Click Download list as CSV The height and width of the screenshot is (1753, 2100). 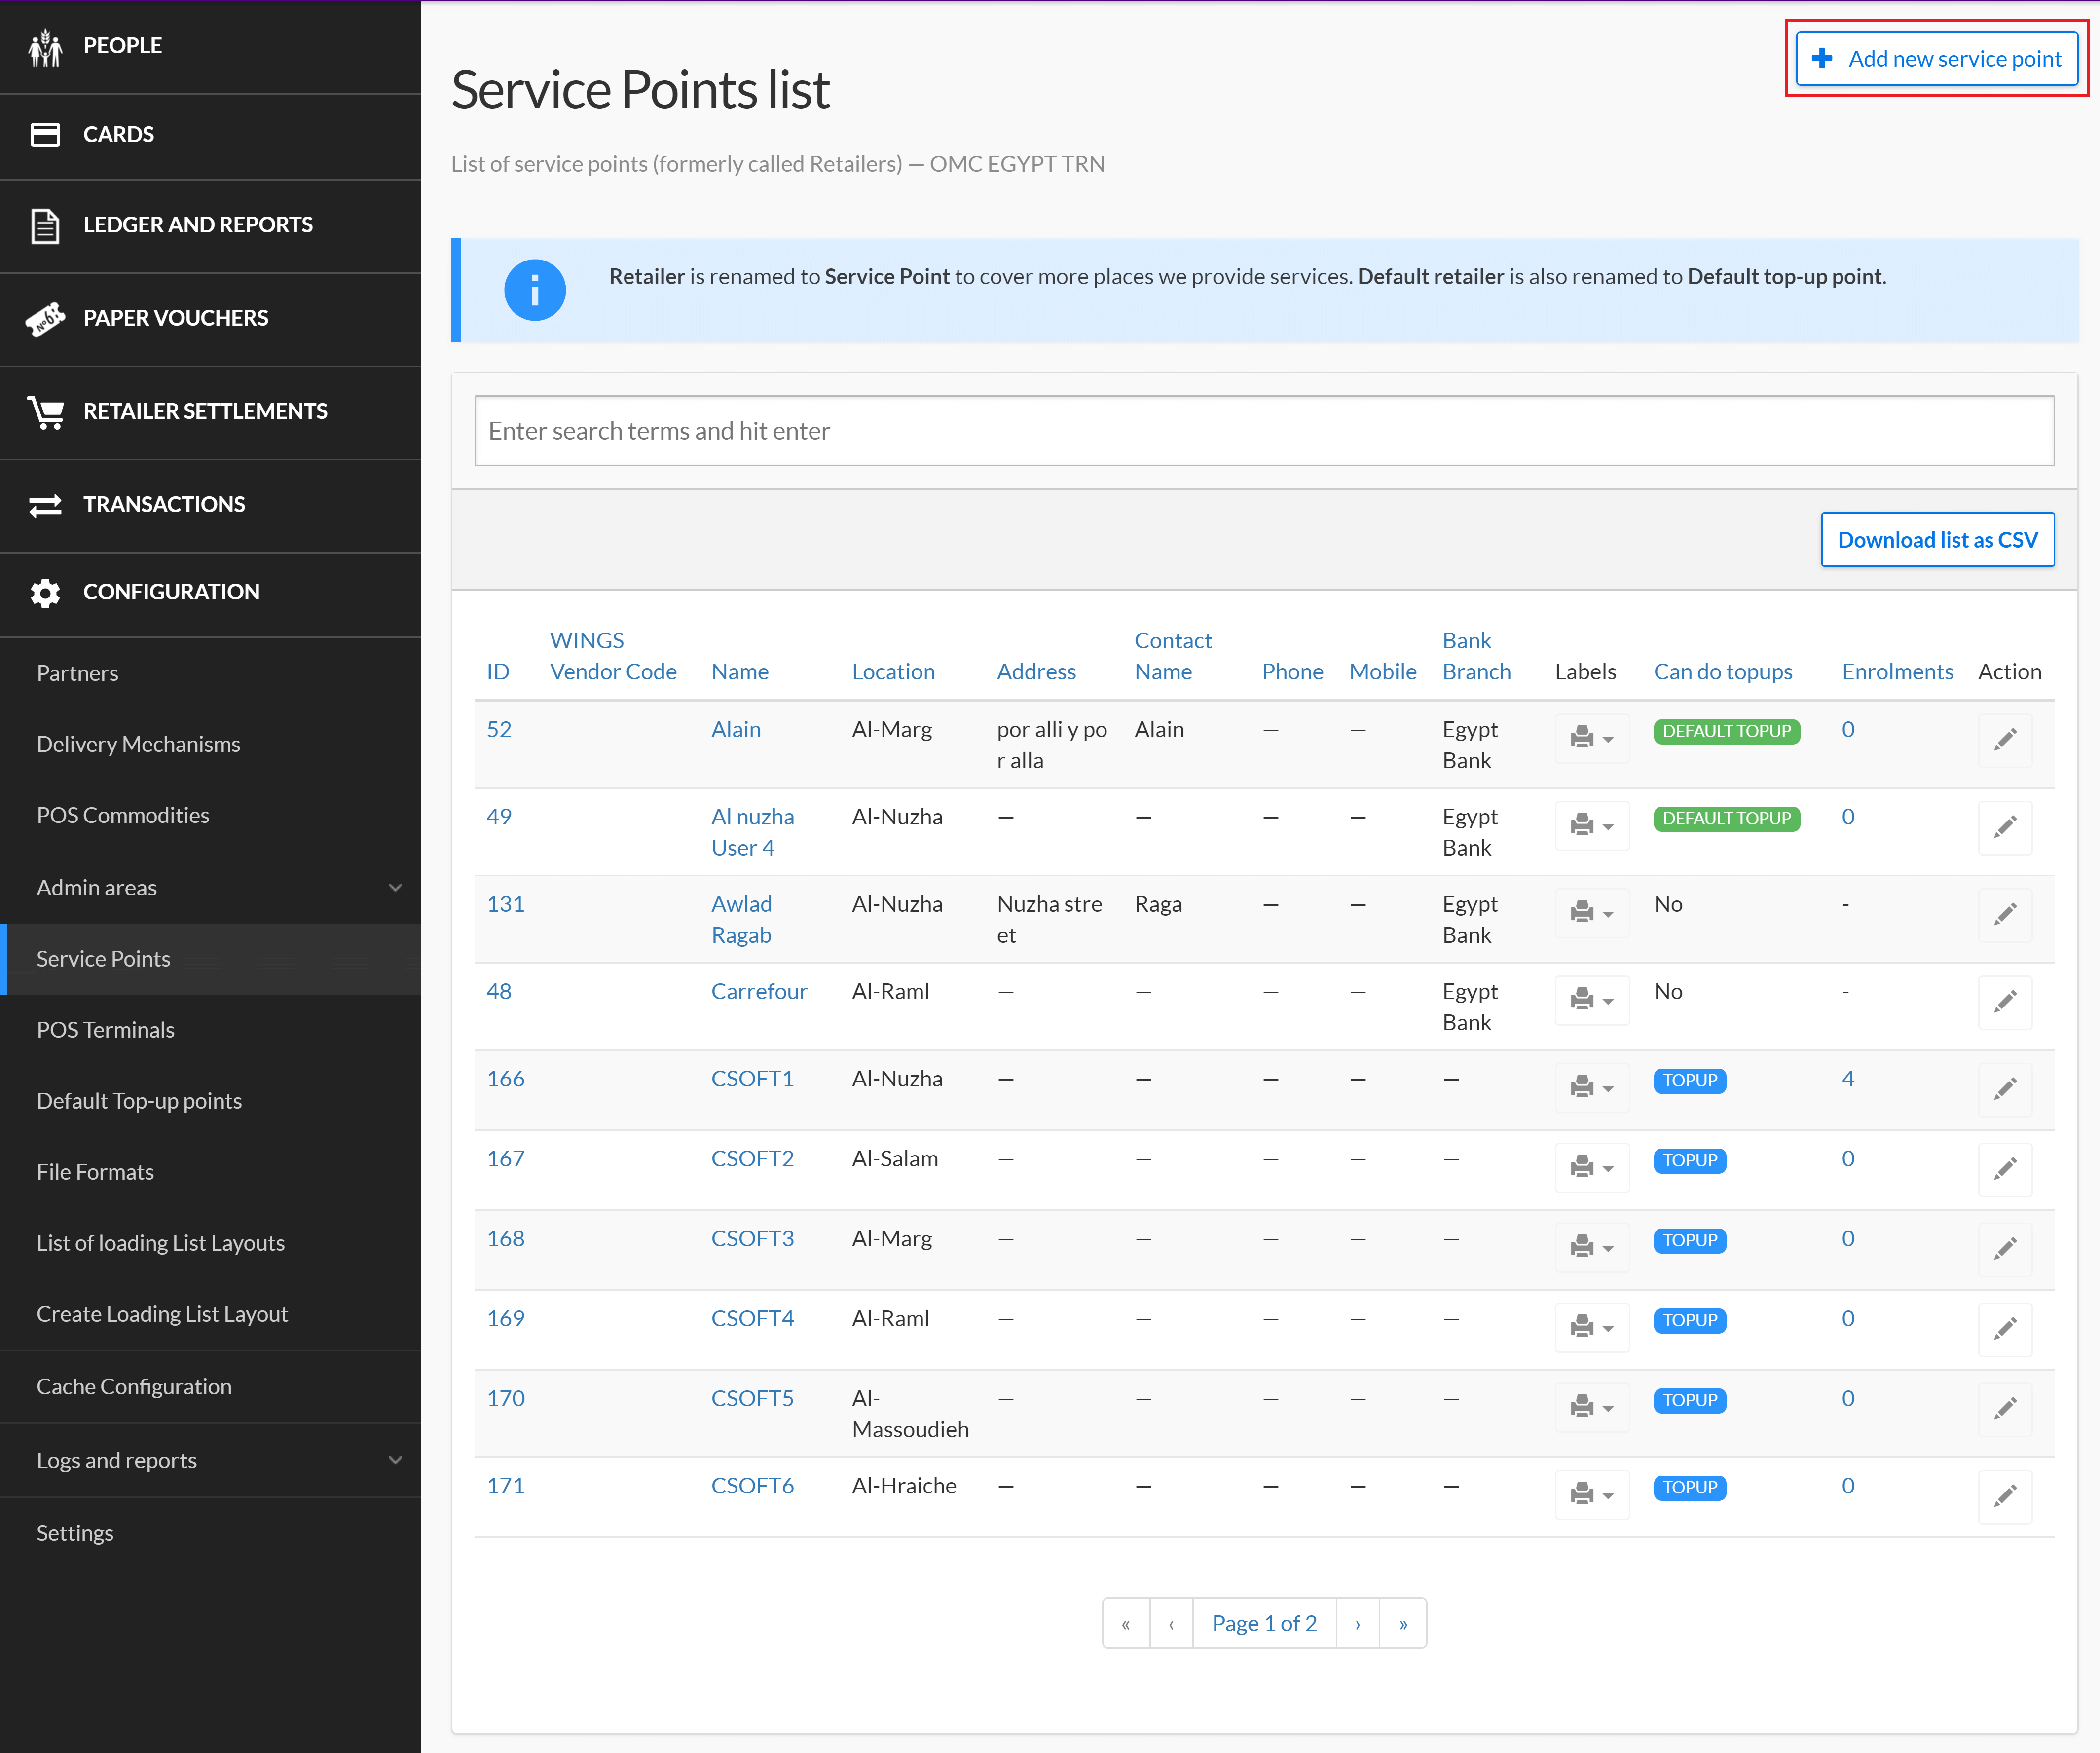[x=1937, y=539]
